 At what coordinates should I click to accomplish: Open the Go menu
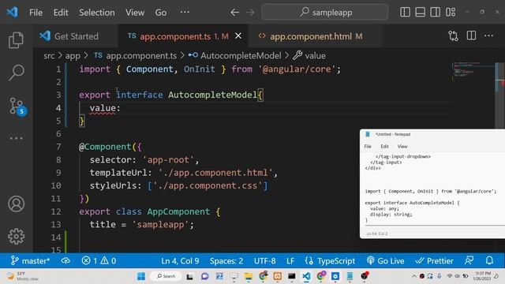click(x=161, y=13)
